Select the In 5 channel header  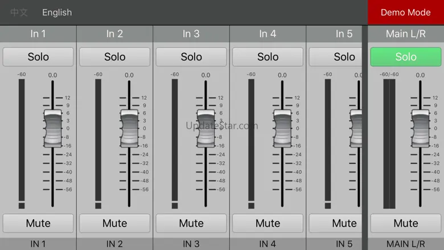[x=334, y=34]
